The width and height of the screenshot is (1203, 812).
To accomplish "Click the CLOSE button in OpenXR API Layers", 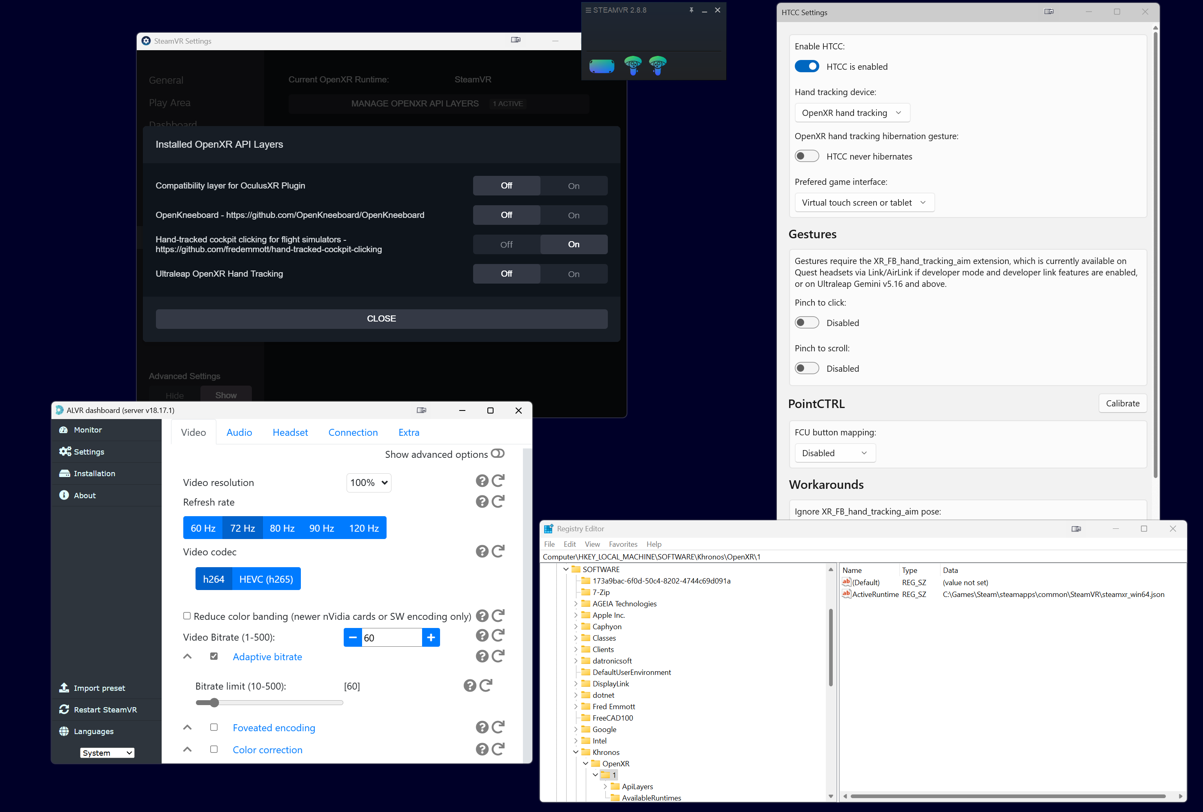I will point(382,319).
